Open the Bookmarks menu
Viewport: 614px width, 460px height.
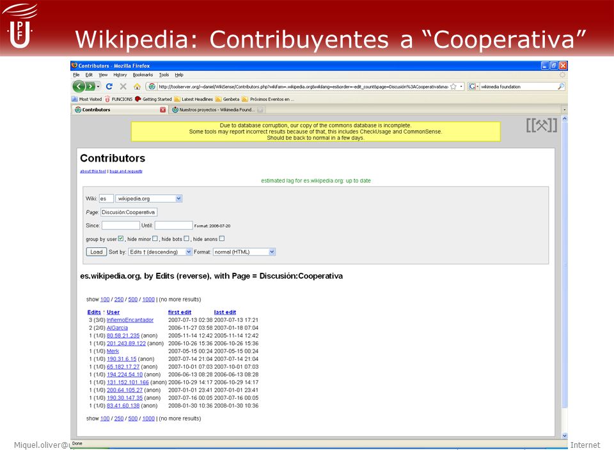point(143,75)
